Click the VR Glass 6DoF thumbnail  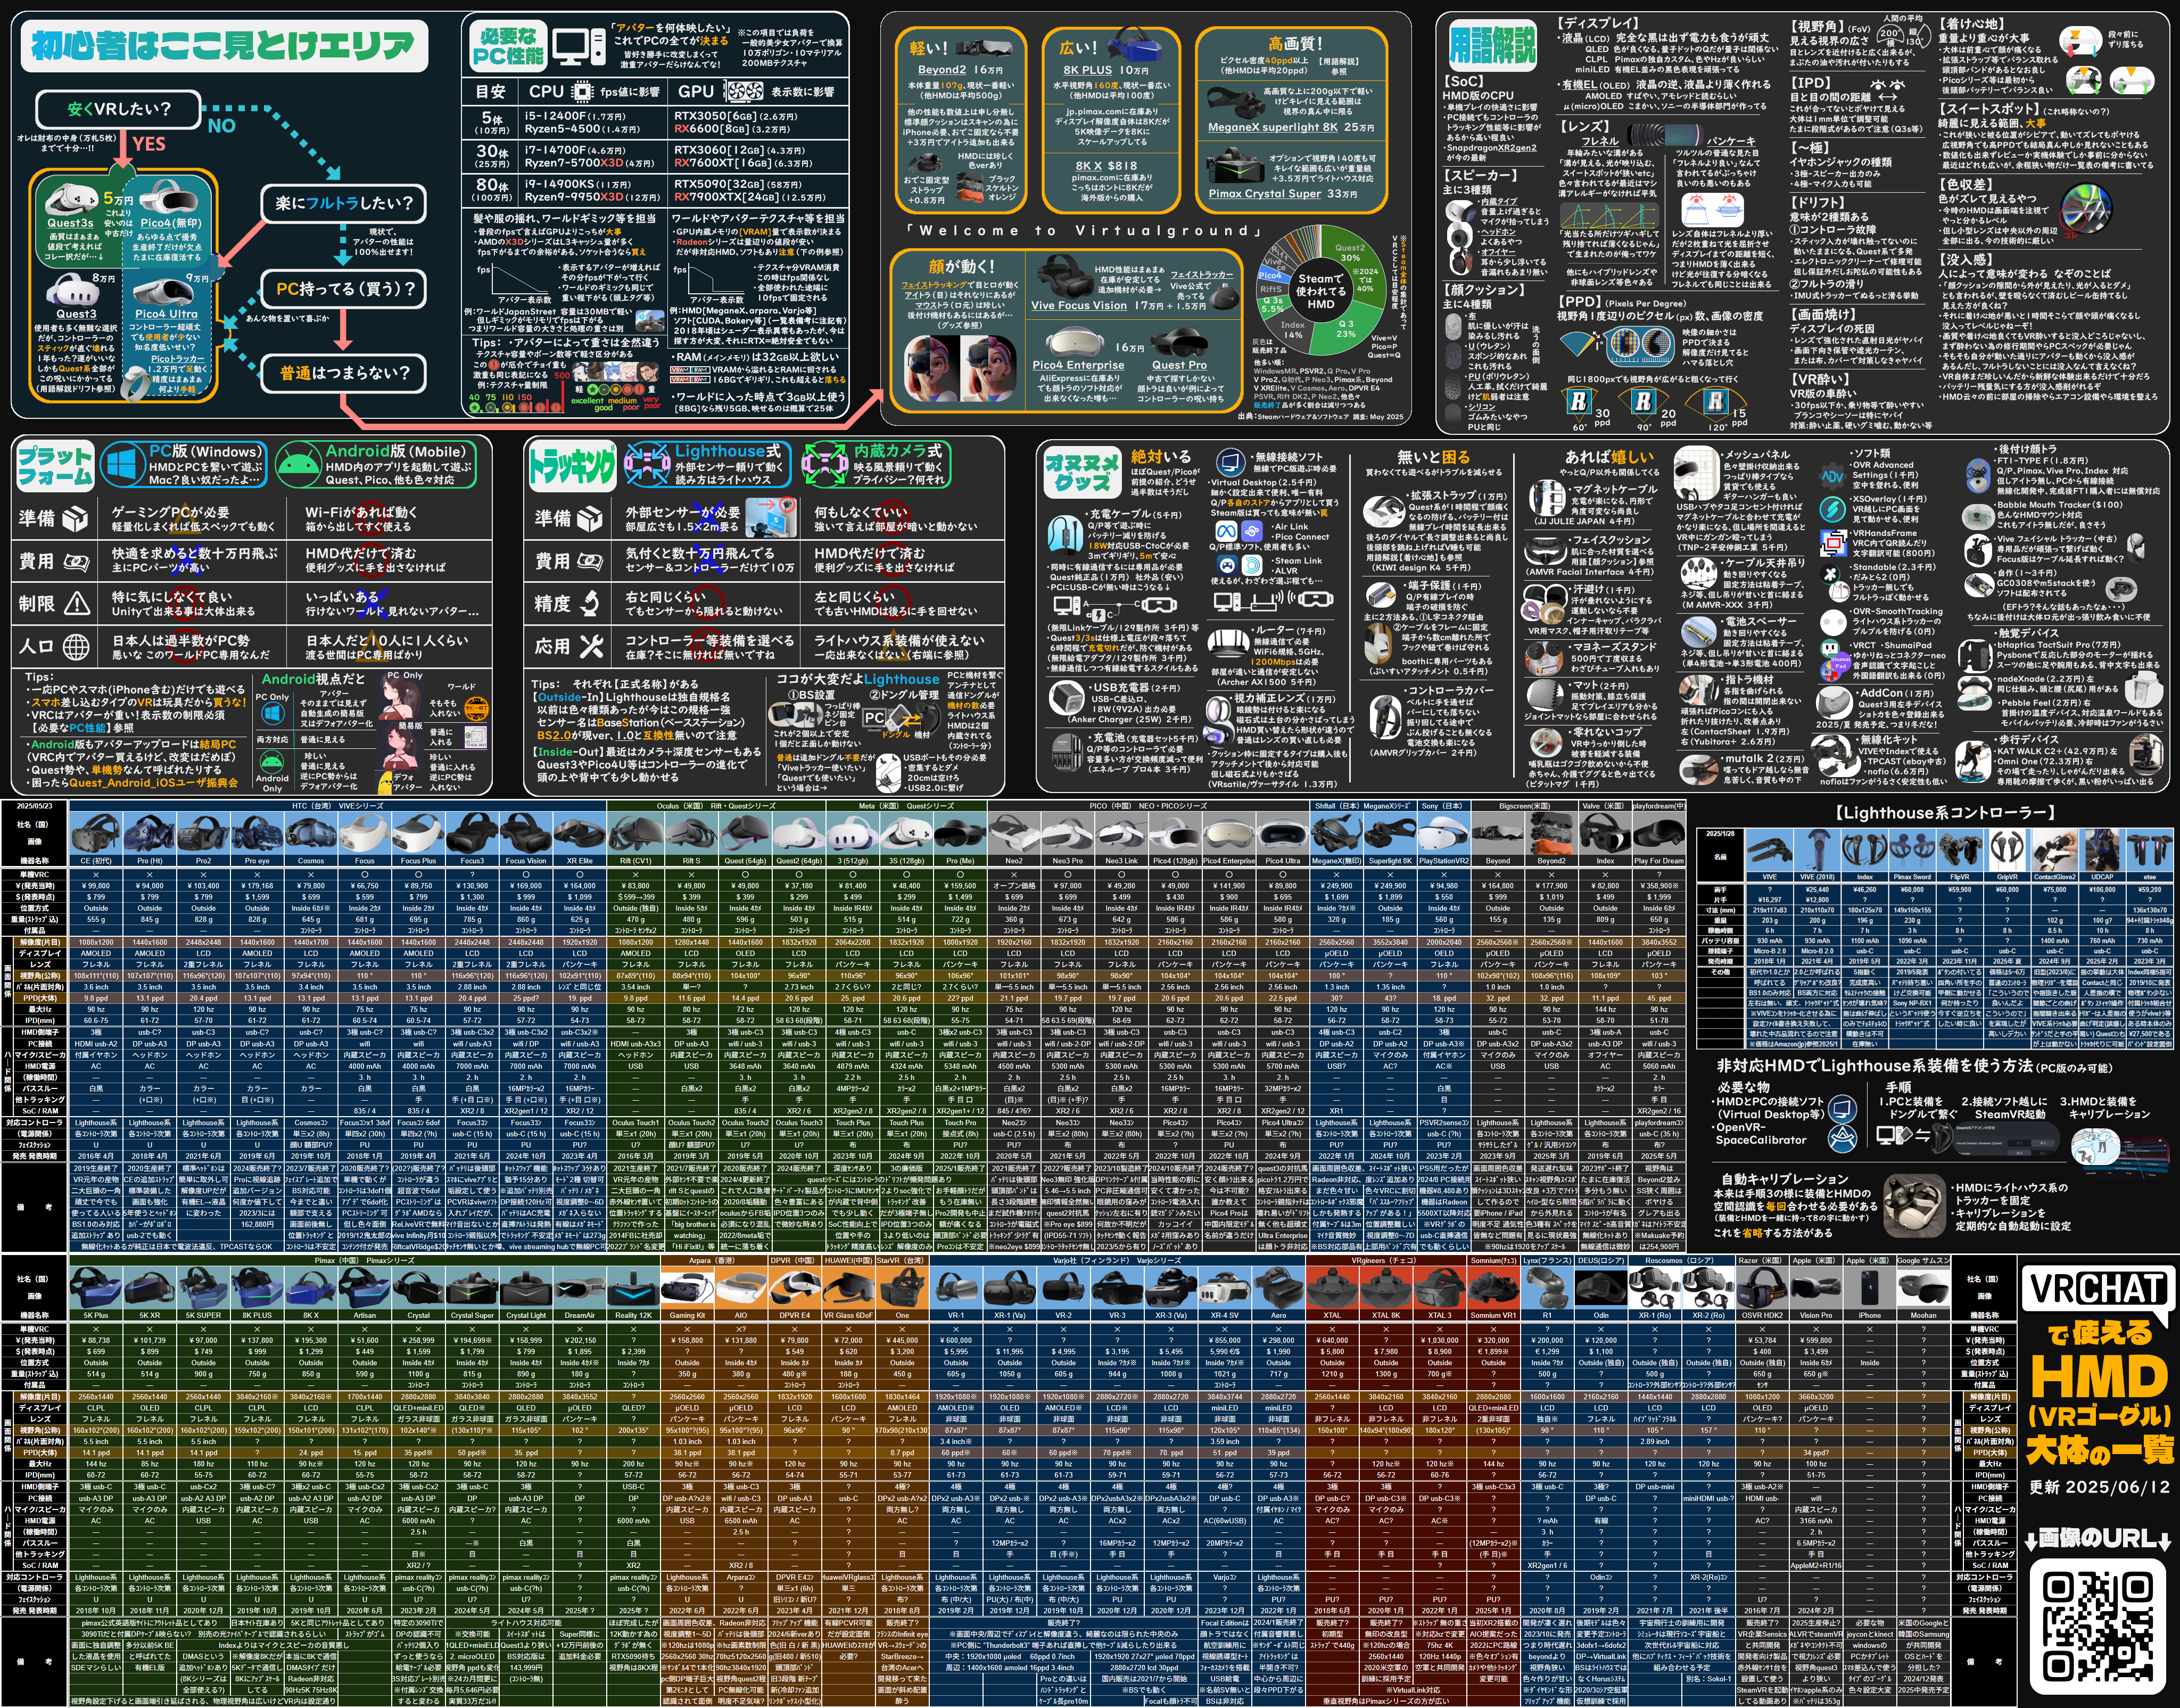click(848, 1287)
